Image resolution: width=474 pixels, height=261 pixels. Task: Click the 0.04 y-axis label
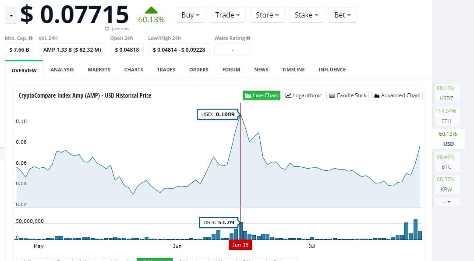[21, 183]
